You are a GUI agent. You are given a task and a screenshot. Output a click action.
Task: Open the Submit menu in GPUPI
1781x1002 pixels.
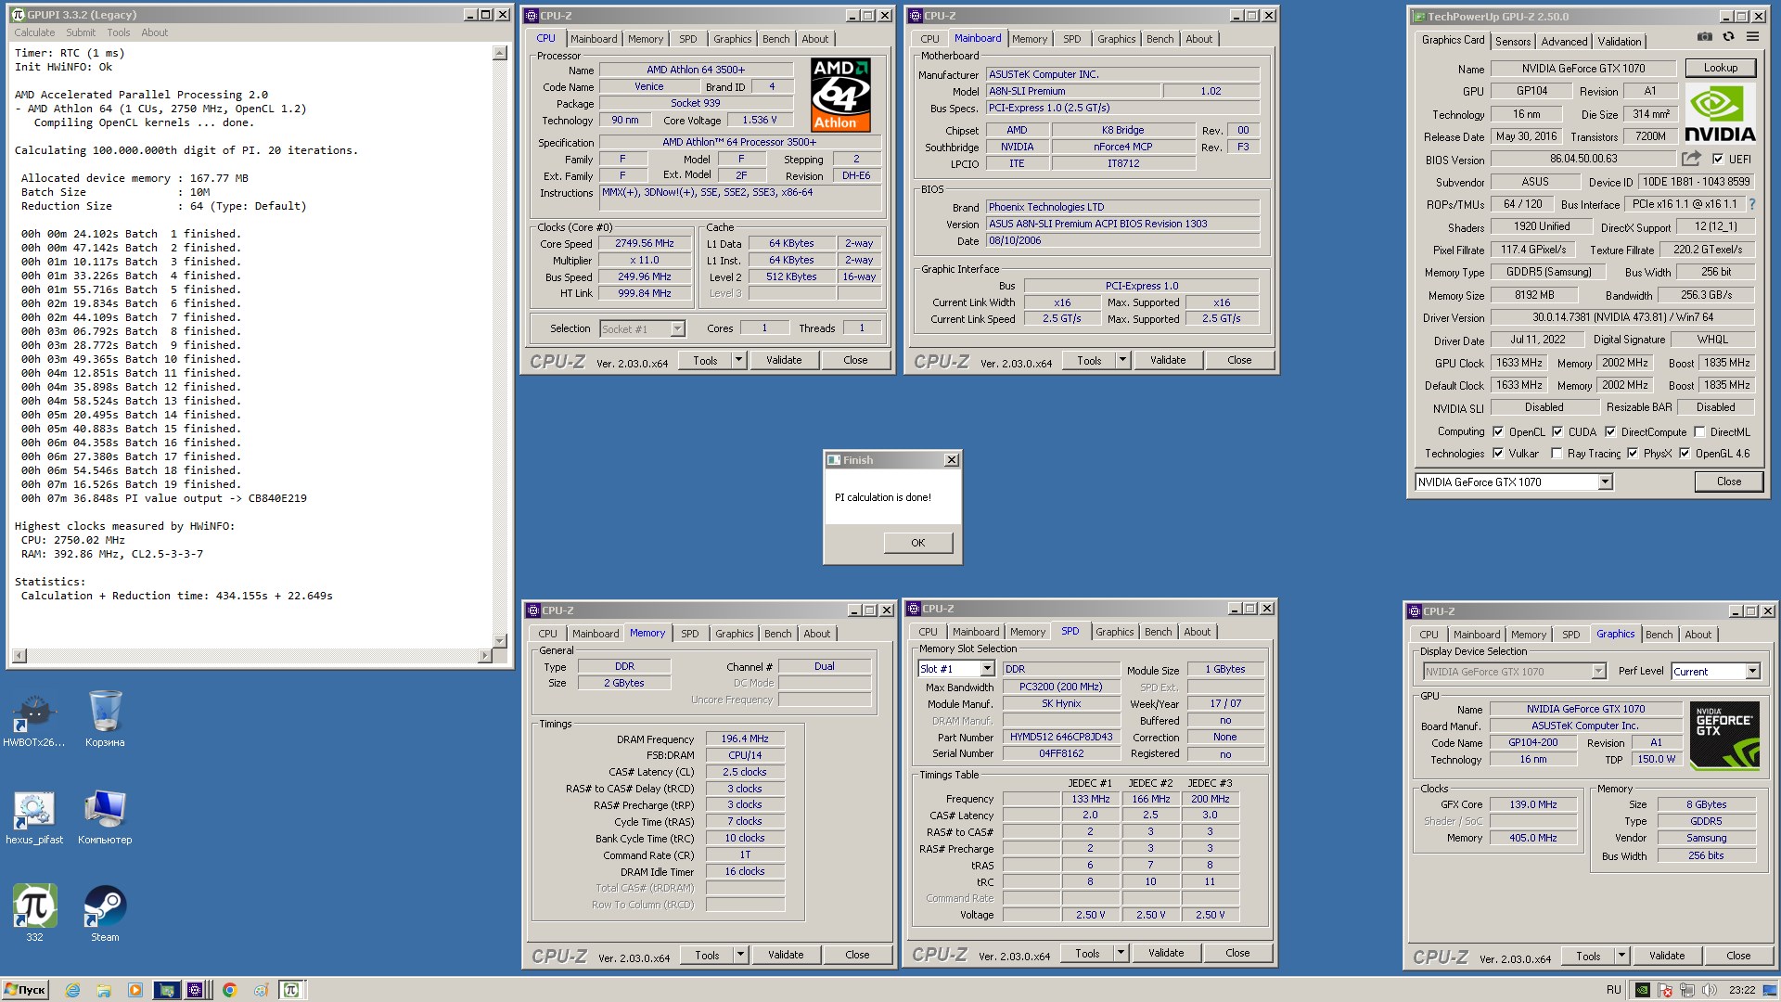81,32
